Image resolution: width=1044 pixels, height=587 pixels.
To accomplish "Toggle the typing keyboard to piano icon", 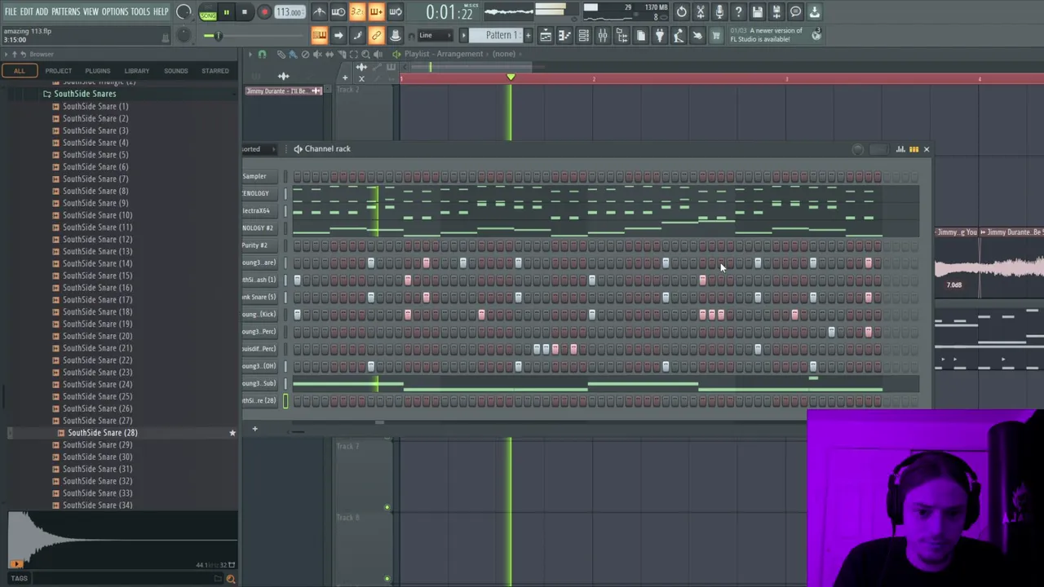I will [x=319, y=35].
